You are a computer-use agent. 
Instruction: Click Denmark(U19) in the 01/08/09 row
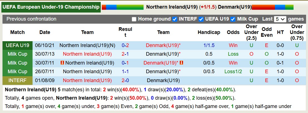pos(163,81)
